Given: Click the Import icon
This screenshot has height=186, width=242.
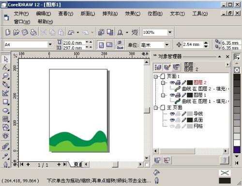Looking at the screenshot, I should 101,32.
